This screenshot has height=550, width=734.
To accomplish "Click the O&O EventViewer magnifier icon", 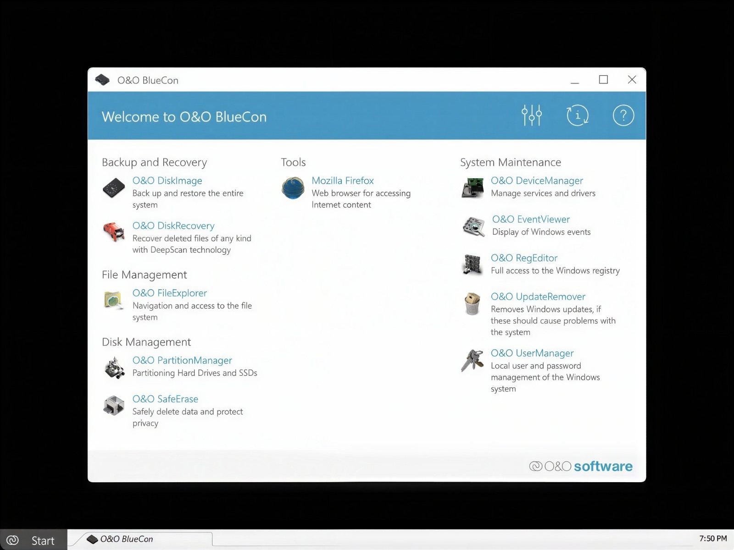I will [x=474, y=226].
